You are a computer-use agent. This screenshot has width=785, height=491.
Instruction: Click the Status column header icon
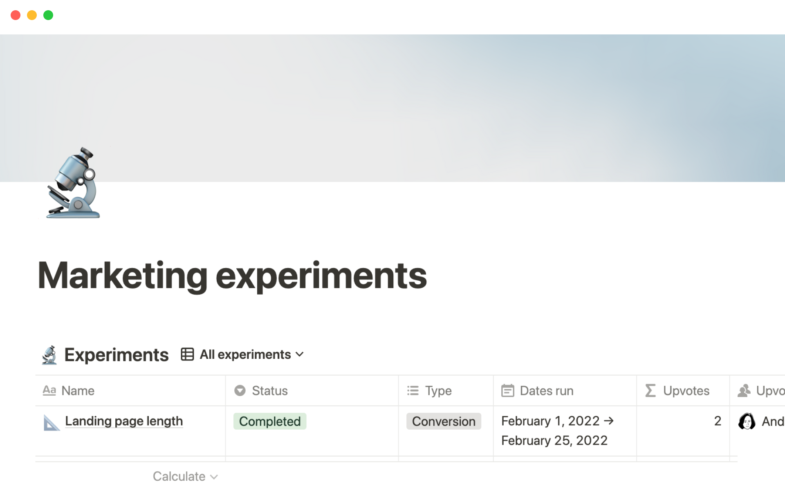click(x=240, y=391)
